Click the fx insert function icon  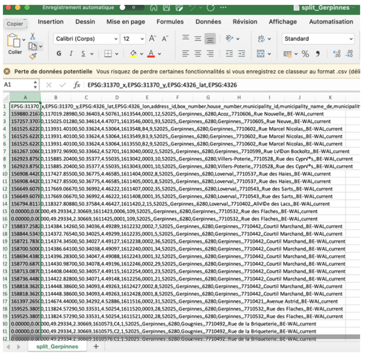pyautogui.click(x=77, y=85)
